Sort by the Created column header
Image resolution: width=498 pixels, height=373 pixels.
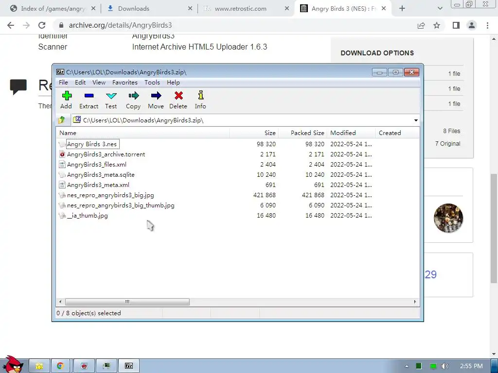[397, 133]
